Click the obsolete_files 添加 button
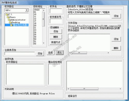 [116, 16]
